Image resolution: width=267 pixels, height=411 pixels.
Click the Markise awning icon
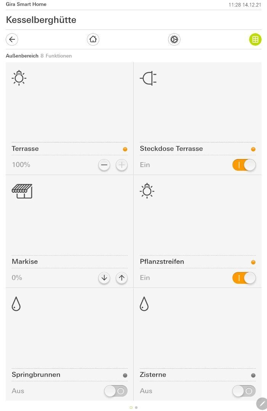(22, 191)
